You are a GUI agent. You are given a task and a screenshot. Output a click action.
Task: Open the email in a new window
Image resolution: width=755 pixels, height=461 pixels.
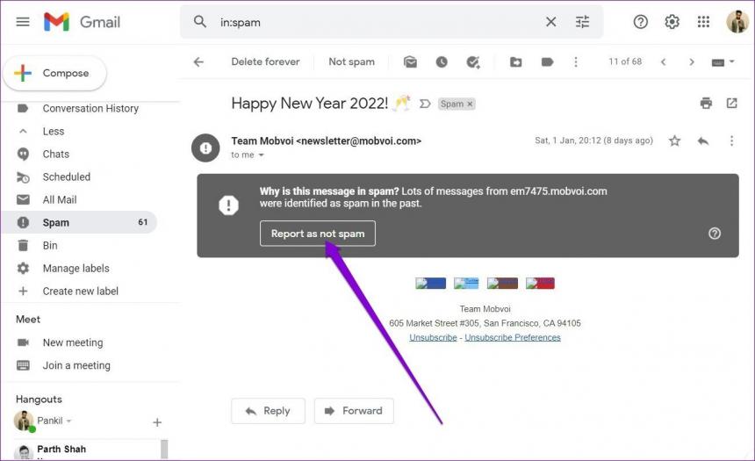(x=732, y=104)
